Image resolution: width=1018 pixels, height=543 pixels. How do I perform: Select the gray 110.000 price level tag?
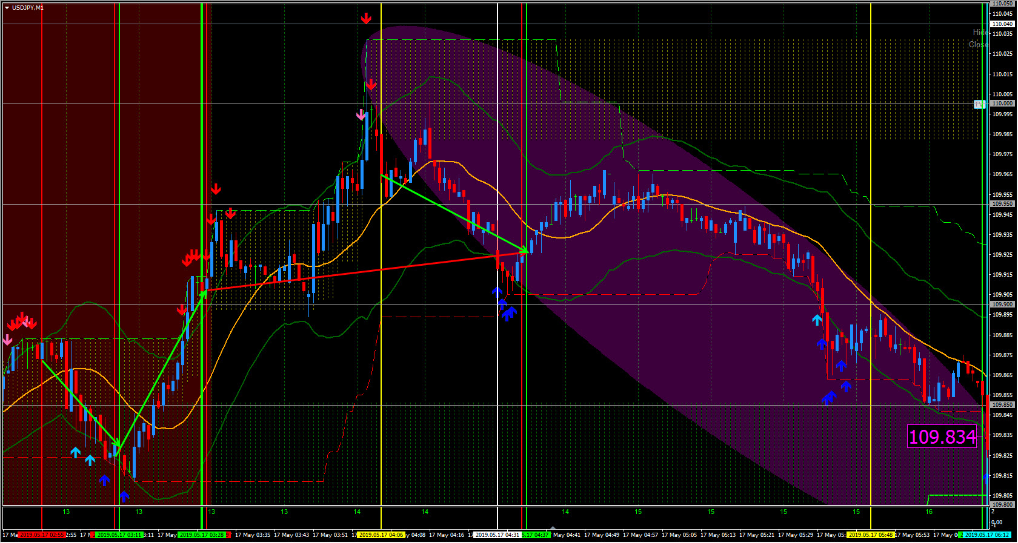coord(1002,104)
